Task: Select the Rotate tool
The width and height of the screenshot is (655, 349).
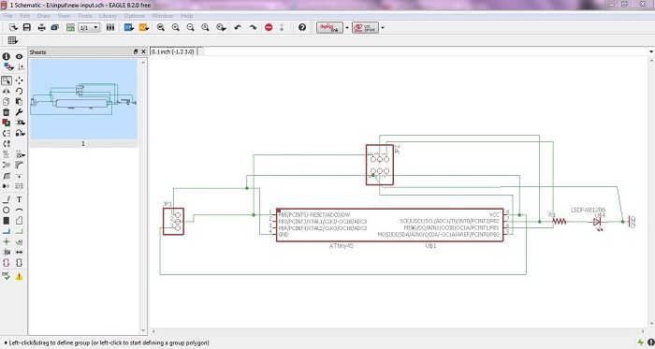Action: [20, 91]
